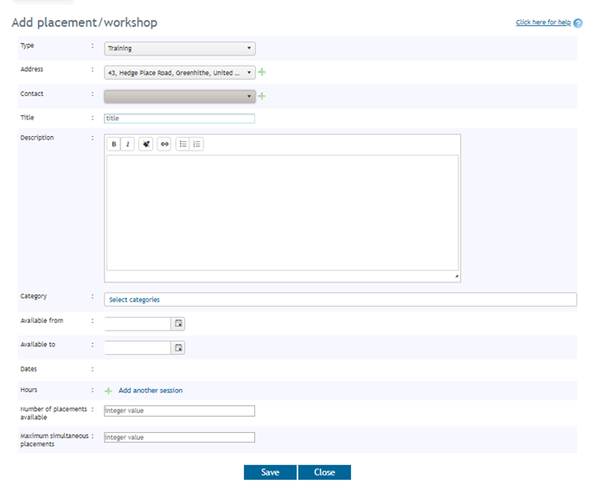Open the Address dropdown list
589x485 pixels.
[x=180, y=73]
